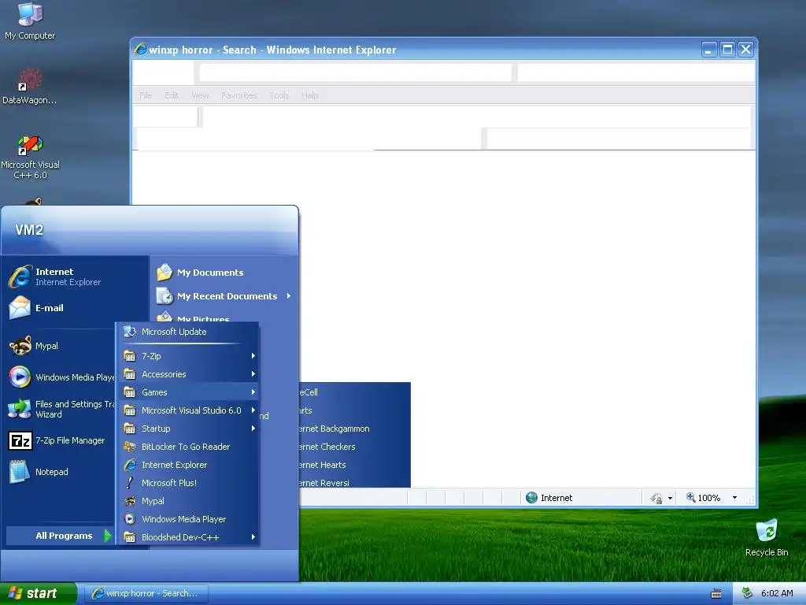This screenshot has width=806, height=605.
Task: Expand the Games folder
Action: 188,392
